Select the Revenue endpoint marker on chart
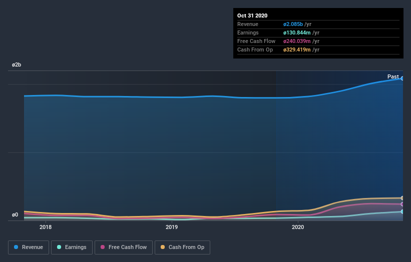This screenshot has height=262, width=411. coord(402,78)
